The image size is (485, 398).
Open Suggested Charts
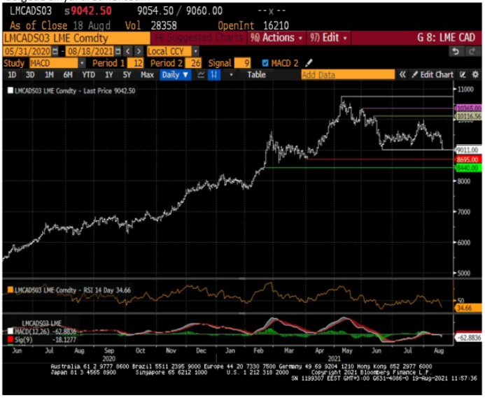(x=199, y=38)
